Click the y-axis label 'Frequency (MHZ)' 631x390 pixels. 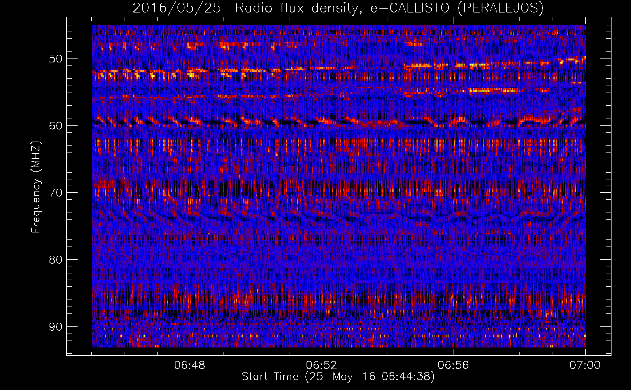36,188
